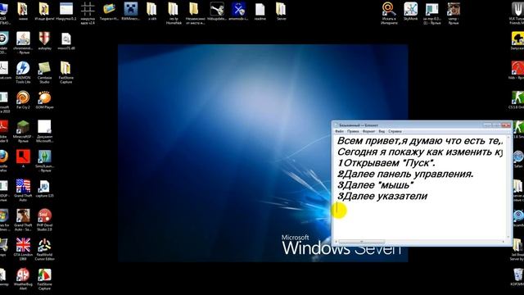This screenshot has height=295, width=524.
Task: Select the Far Cry 2 desktop icon
Action: pos(23,100)
